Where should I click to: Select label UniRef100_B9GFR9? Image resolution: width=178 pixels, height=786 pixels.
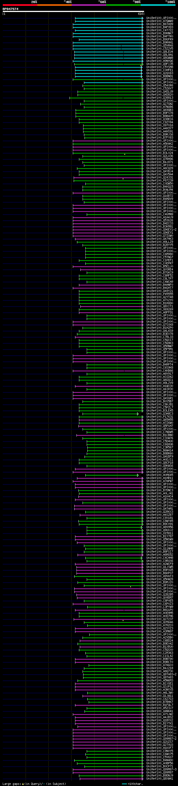159,40
